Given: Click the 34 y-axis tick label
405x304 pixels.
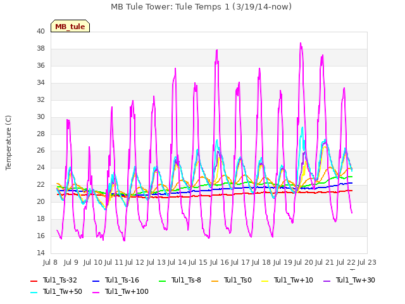Looking at the screenshot, I should point(40,83).
